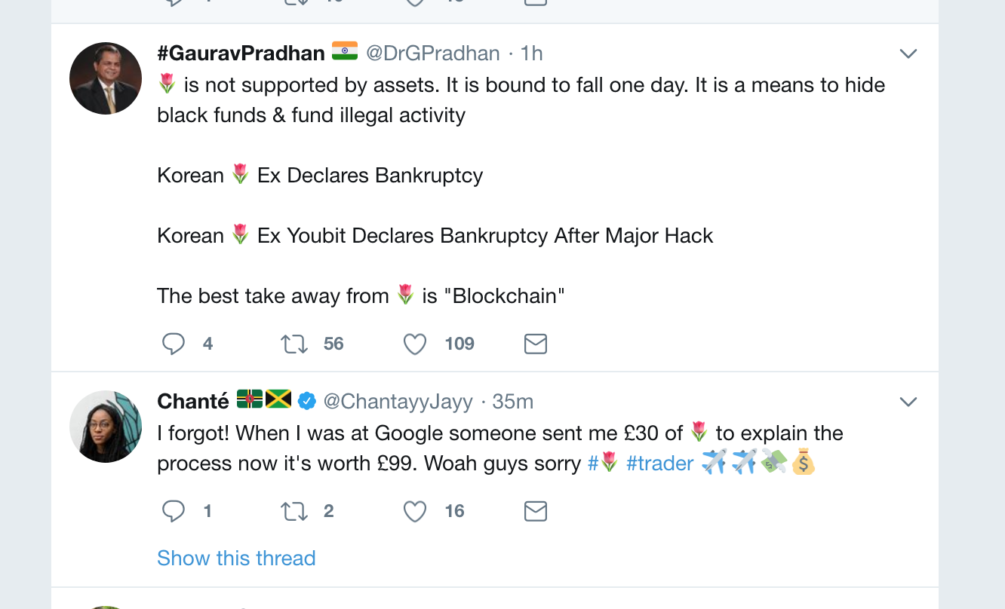Open the #trader hashtag
Screen dimensions: 1005x609
(659, 464)
